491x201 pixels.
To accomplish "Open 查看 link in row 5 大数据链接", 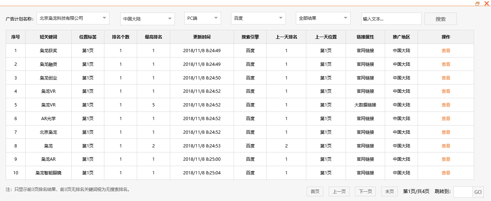I will (446, 105).
